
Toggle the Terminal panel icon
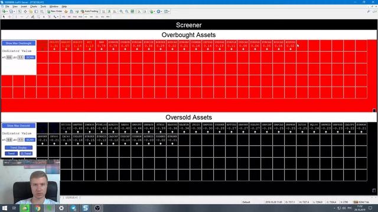(x=36, y=11)
